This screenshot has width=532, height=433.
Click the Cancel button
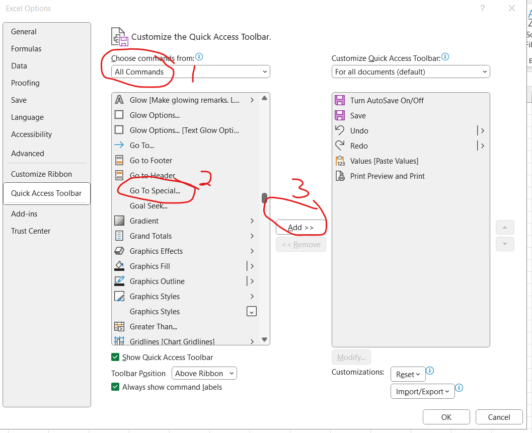(x=499, y=417)
